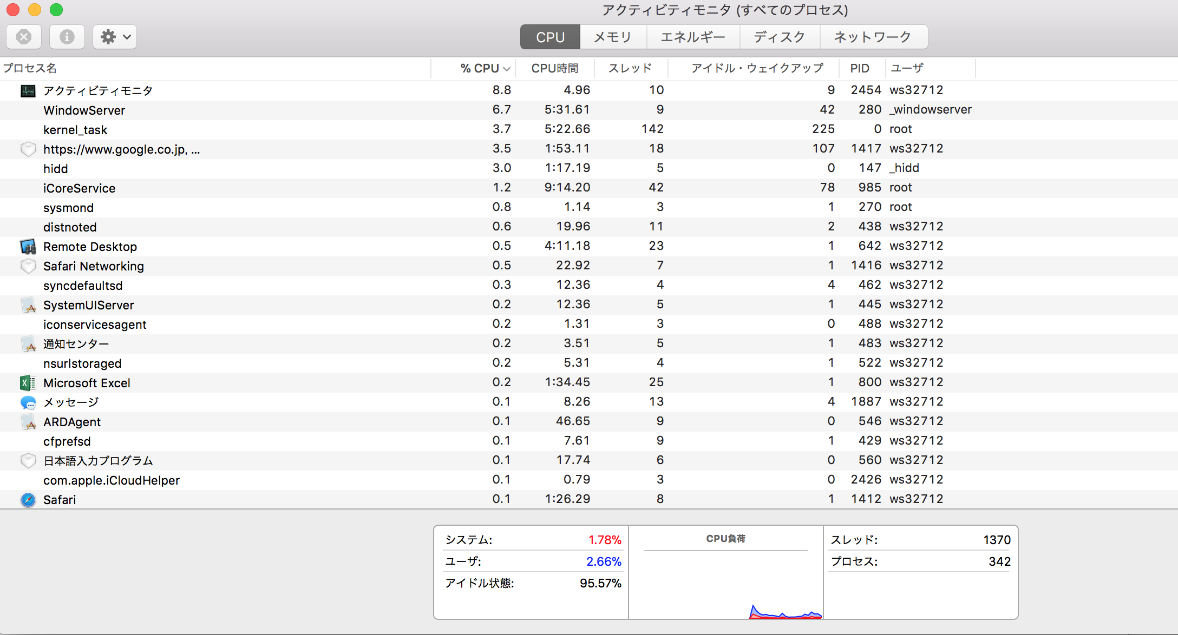
Task: Click the Microsoft Excel process icon
Action: tap(28, 383)
